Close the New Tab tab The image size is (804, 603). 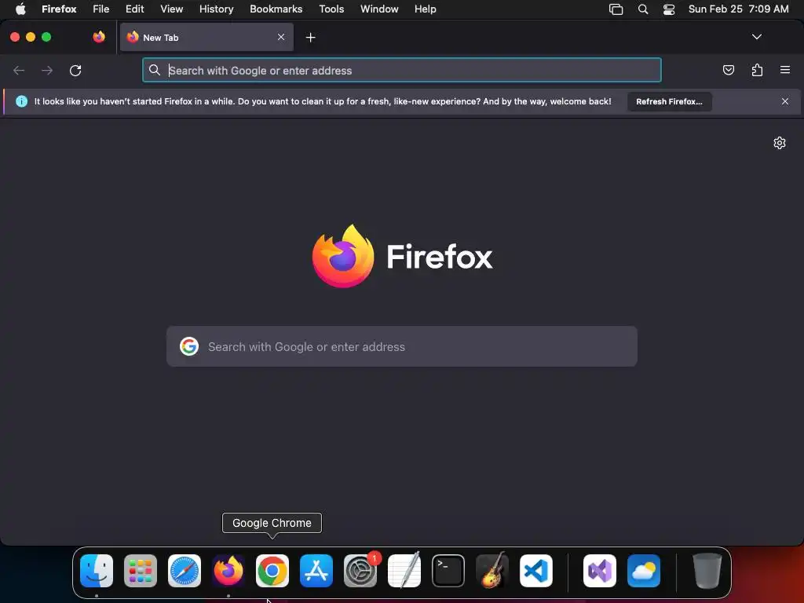click(281, 37)
